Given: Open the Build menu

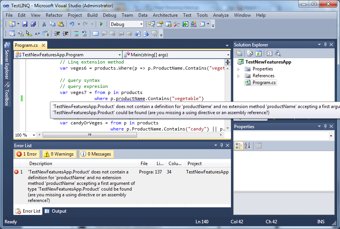Looking at the screenshot, I should click(92, 15).
